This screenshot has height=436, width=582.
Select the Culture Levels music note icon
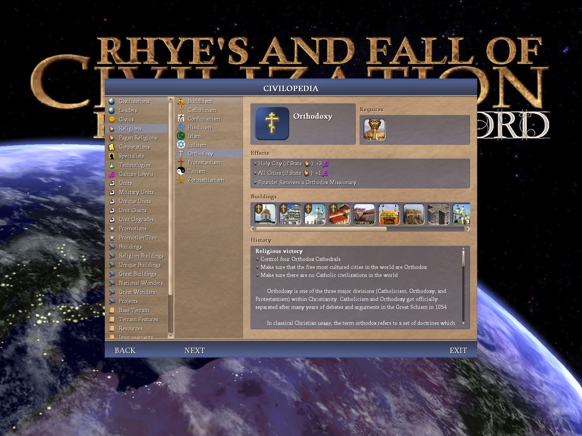(x=112, y=174)
